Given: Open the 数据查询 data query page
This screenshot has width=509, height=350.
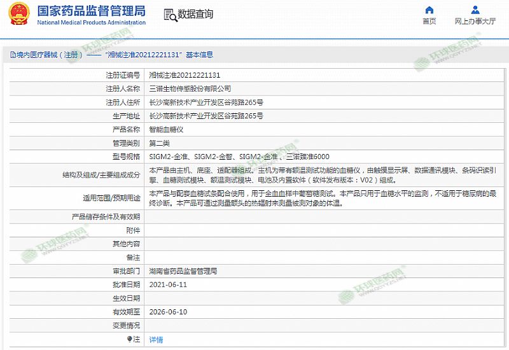Looking at the screenshot, I should pyautogui.click(x=195, y=15).
